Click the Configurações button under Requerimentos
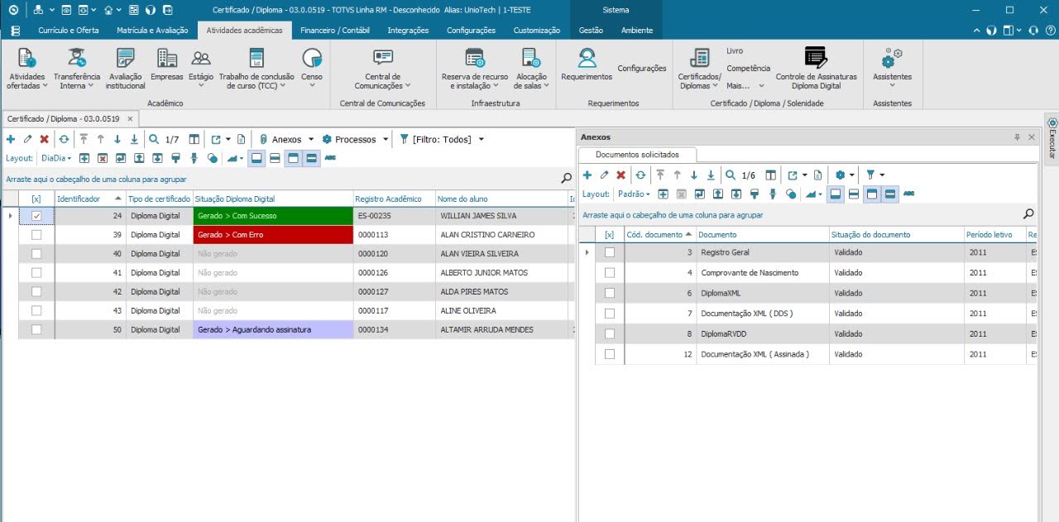 point(641,69)
